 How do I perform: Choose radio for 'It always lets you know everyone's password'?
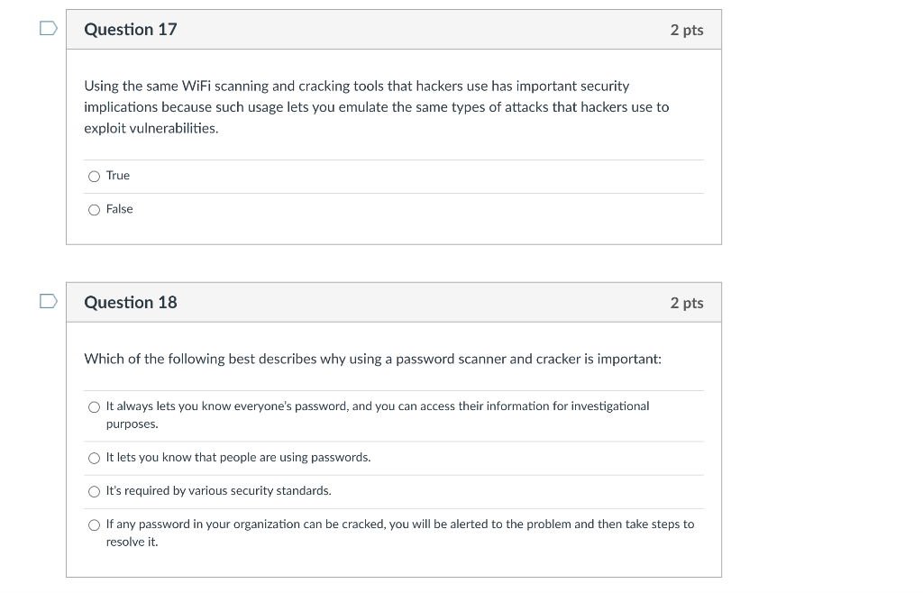[x=94, y=407]
